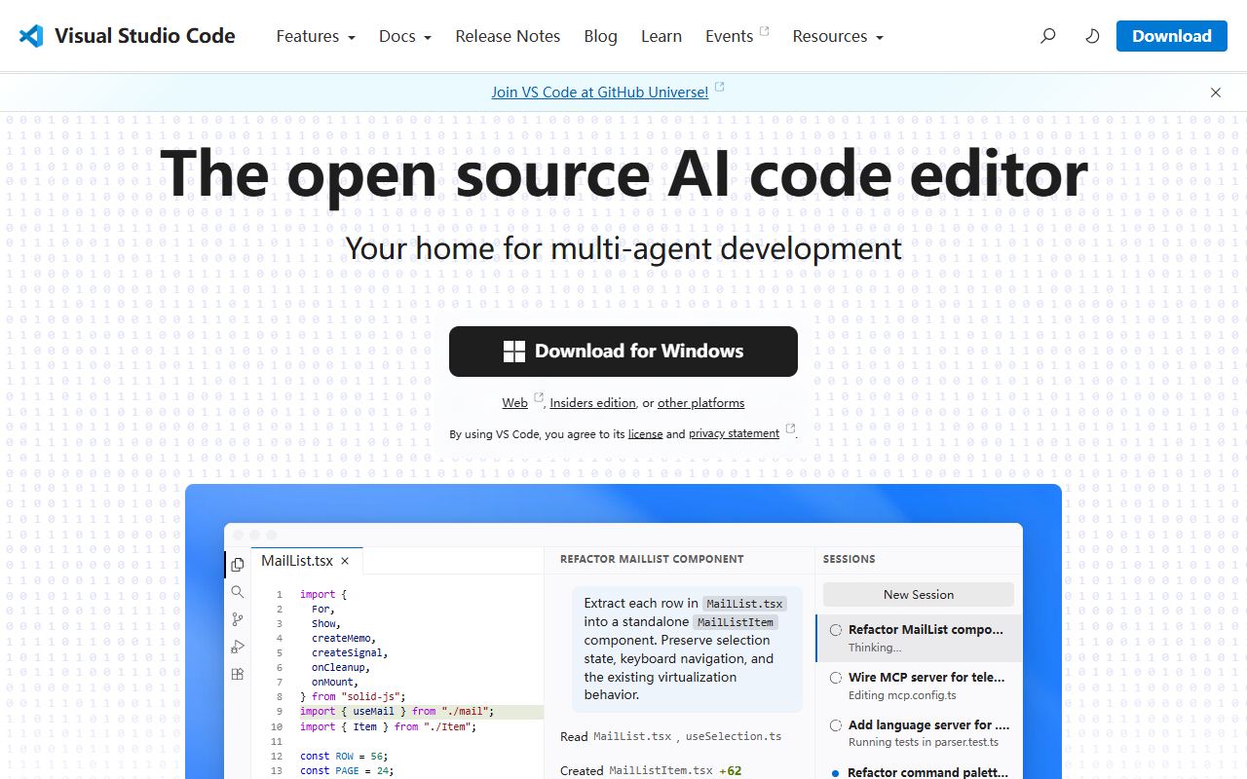Click the Extensions icon in editor preview sidebar
Image resolution: width=1247 pixels, height=779 pixels.
tap(238, 674)
